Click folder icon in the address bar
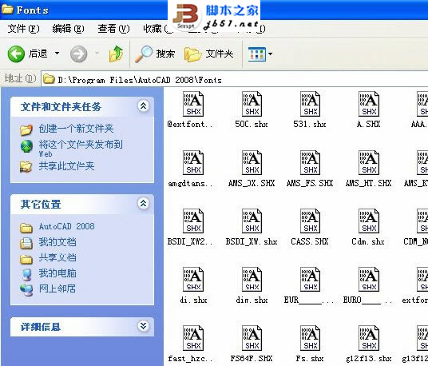Screen dimensions: 428x366 click(x=49, y=79)
